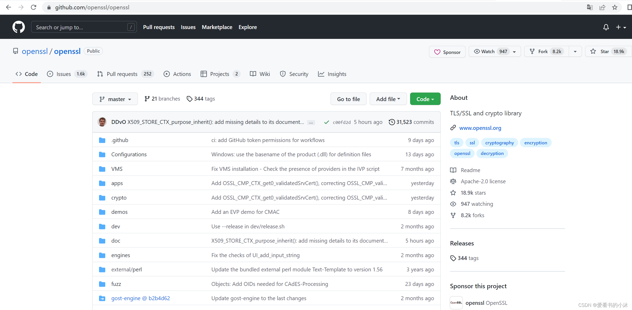Open the Add file dropdown

click(388, 99)
